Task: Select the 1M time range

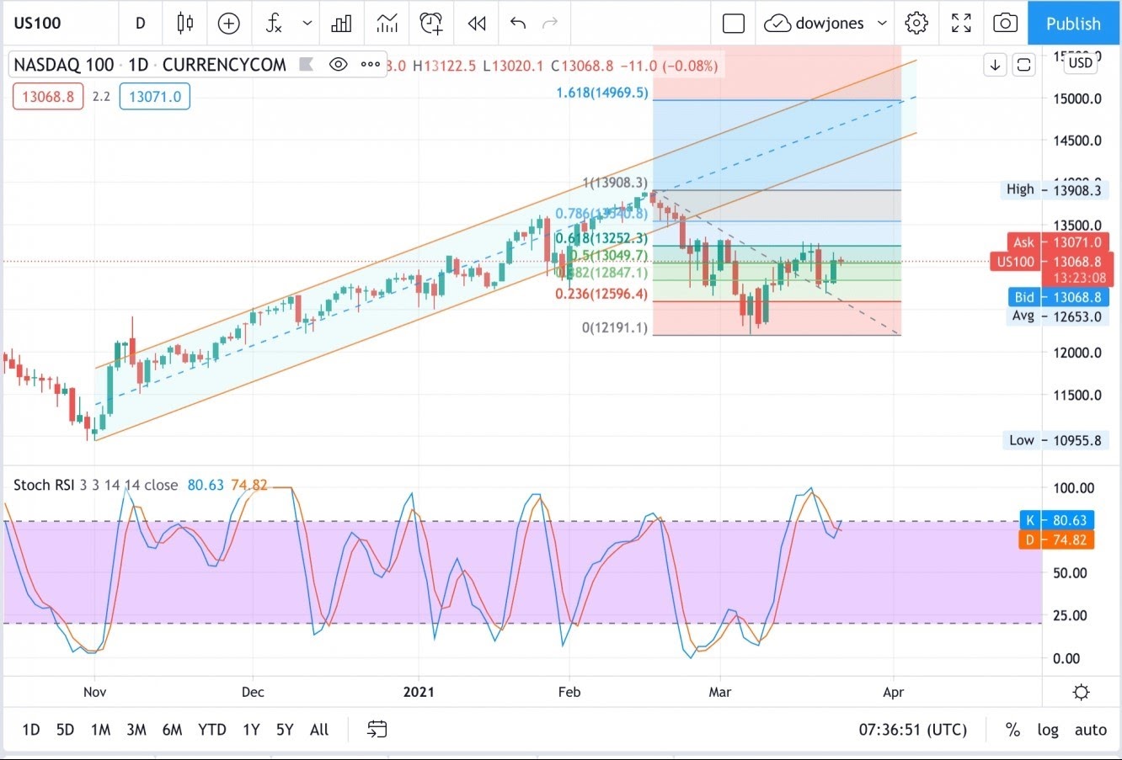Action: point(100,730)
